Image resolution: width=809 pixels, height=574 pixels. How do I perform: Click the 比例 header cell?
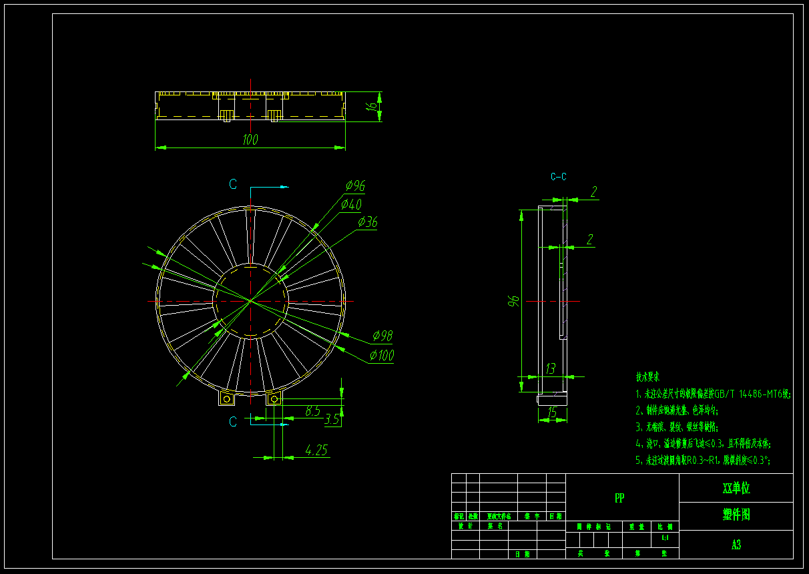(x=665, y=527)
